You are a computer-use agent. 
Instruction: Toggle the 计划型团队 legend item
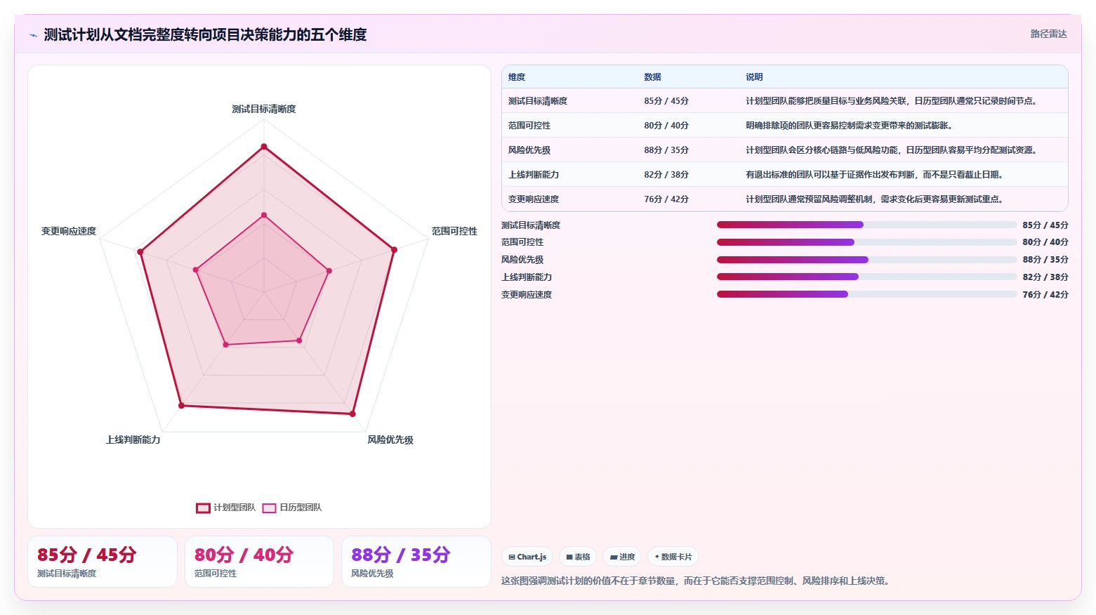pyautogui.click(x=225, y=508)
